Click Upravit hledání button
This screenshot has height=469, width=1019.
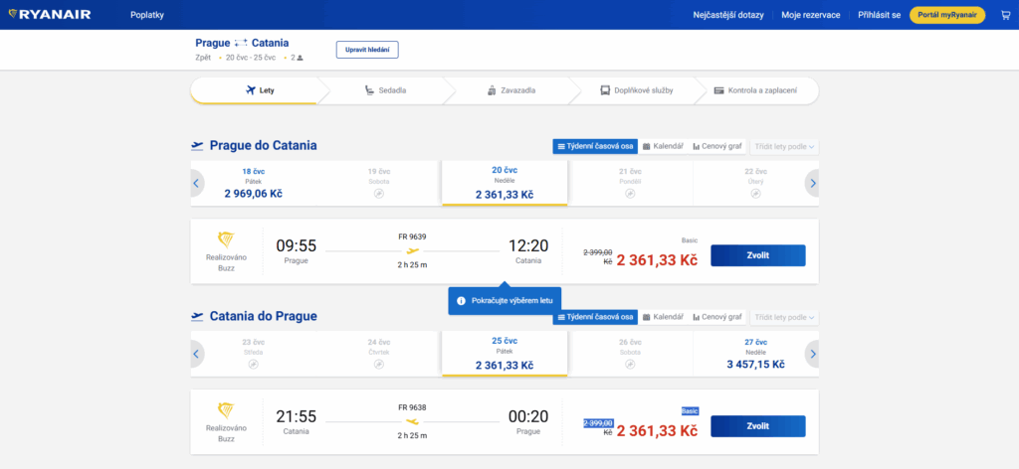pos(367,50)
